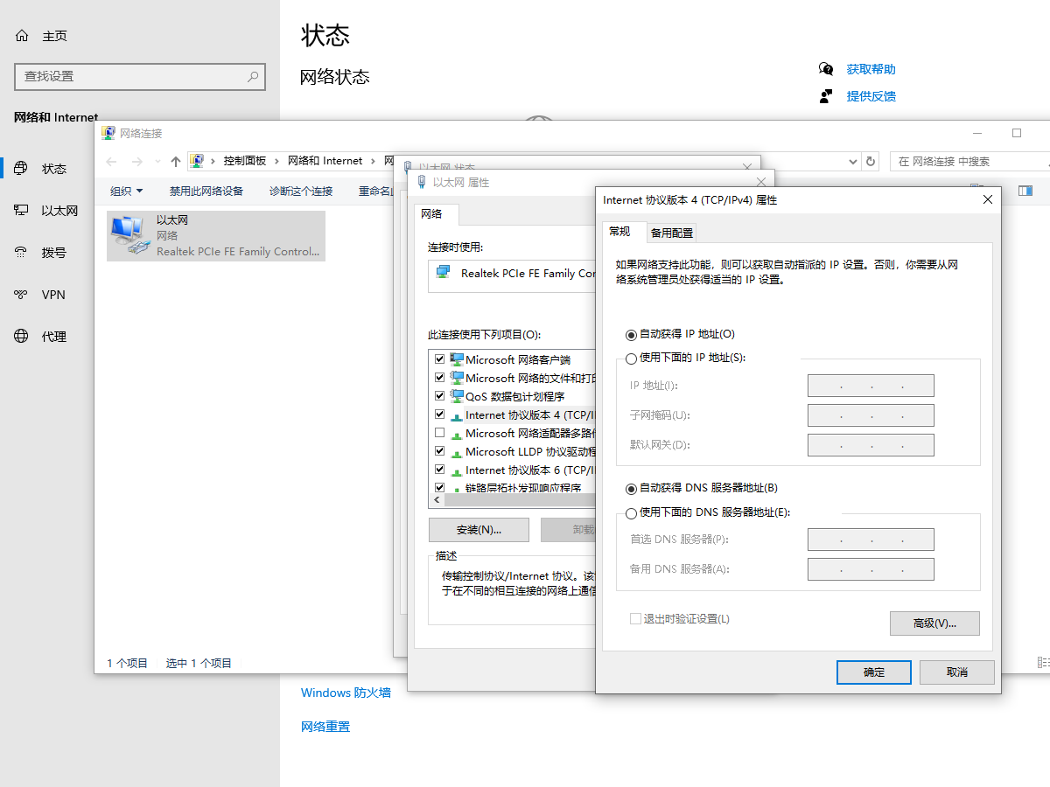1050x787 pixels.
Task: Click 取消 button in IPv4 dialog
Action: 957,672
